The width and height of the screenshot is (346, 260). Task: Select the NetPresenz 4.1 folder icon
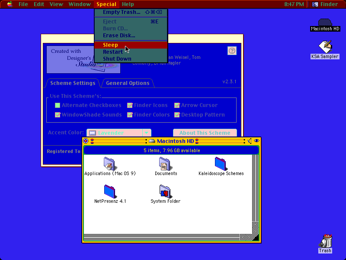(x=110, y=191)
